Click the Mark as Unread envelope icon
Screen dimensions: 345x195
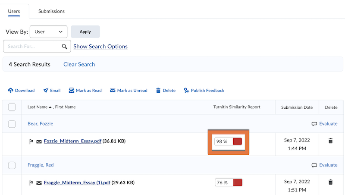[113, 91]
